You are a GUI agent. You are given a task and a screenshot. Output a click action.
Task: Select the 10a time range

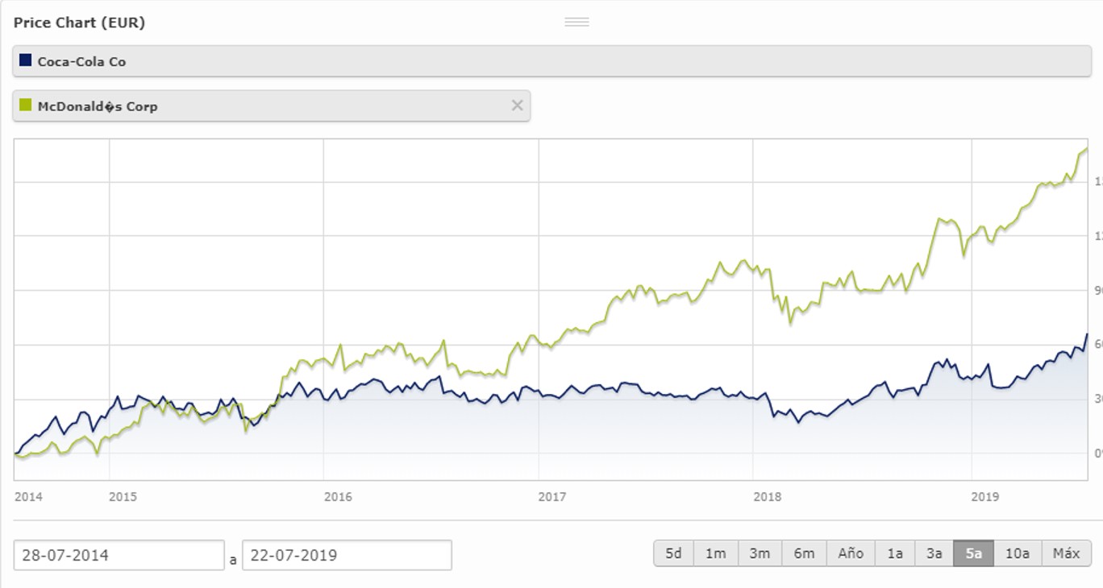[x=1018, y=553]
